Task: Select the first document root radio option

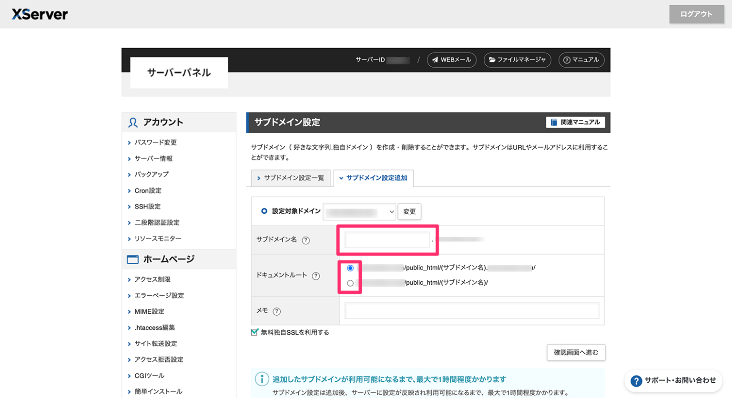Action: [x=350, y=268]
